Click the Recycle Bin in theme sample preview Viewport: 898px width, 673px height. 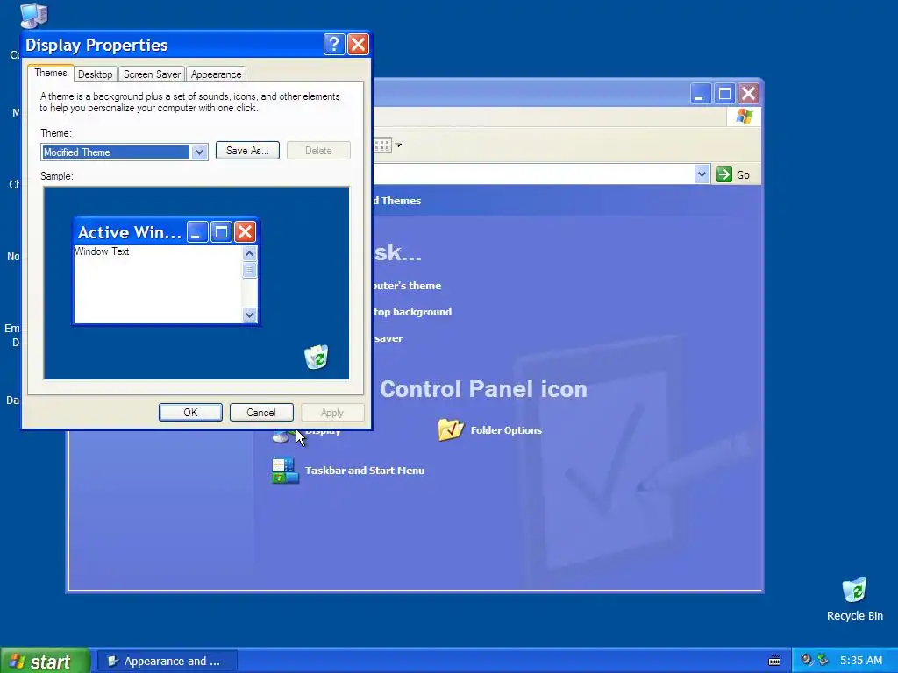[316, 357]
